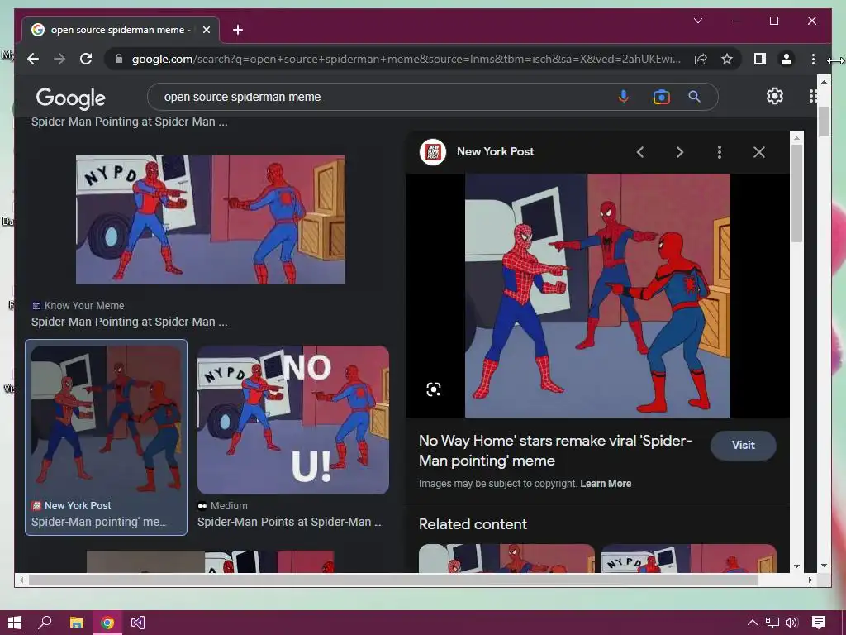This screenshot has width=846, height=635.
Task: Open the Chrome profile avatar icon
Action: click(787, 59)
